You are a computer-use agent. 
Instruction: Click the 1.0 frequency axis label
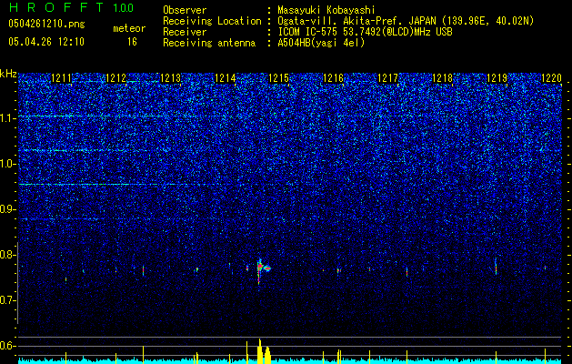(x=8, y=164)
